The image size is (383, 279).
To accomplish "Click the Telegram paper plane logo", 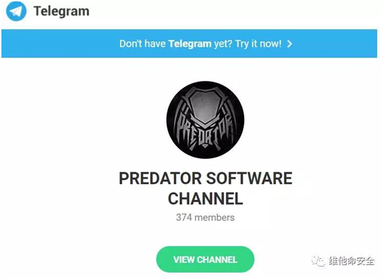I will point(16,11).
